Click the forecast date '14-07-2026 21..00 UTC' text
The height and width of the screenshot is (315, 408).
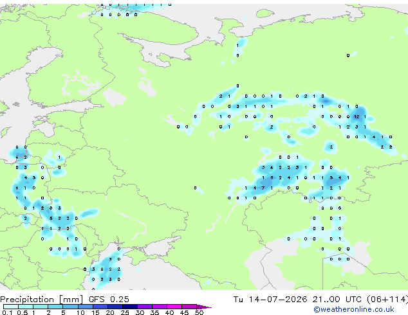point(305,299)
